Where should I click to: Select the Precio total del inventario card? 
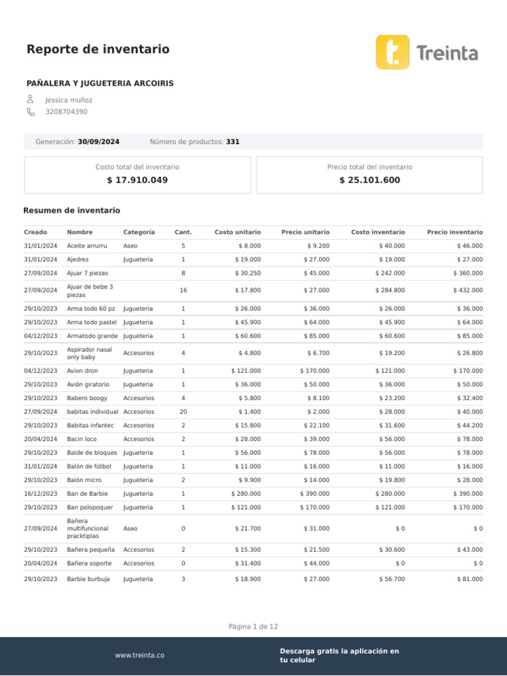point(369,175)
